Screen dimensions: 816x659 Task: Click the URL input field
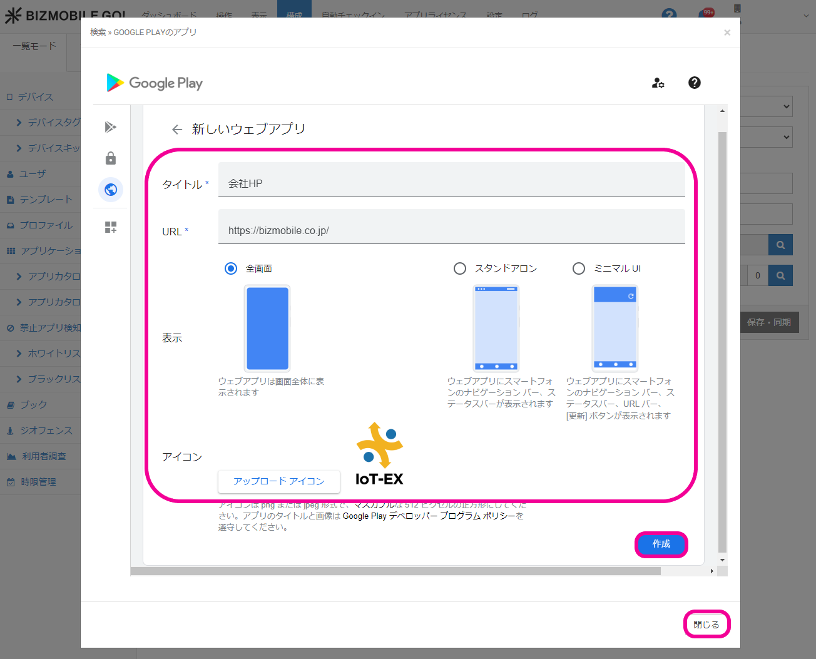451,230
